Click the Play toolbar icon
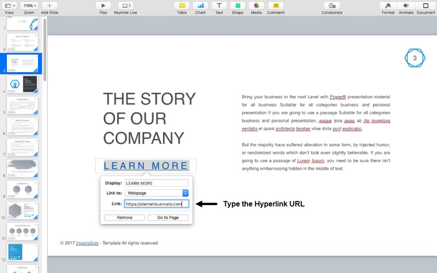 103,5
